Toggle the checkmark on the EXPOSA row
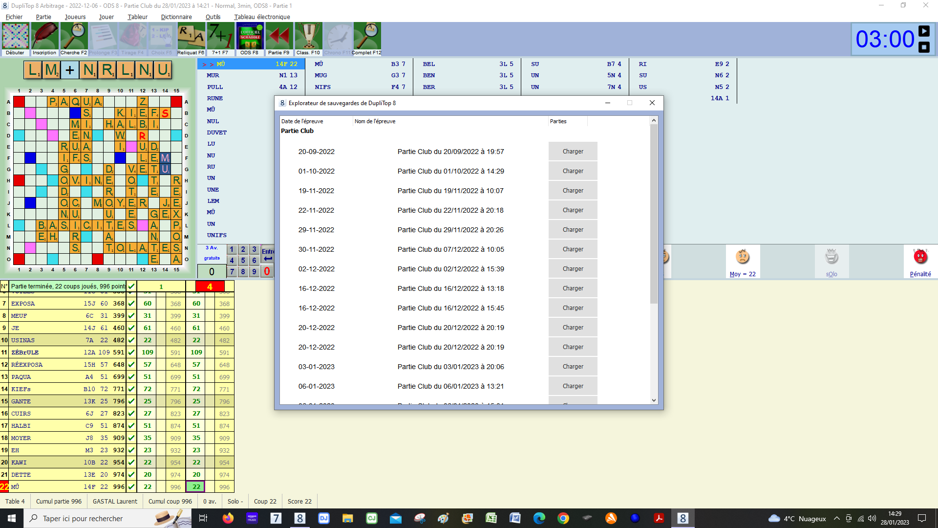The height and width of the screenshot is (528, 938). pos(131,304)
